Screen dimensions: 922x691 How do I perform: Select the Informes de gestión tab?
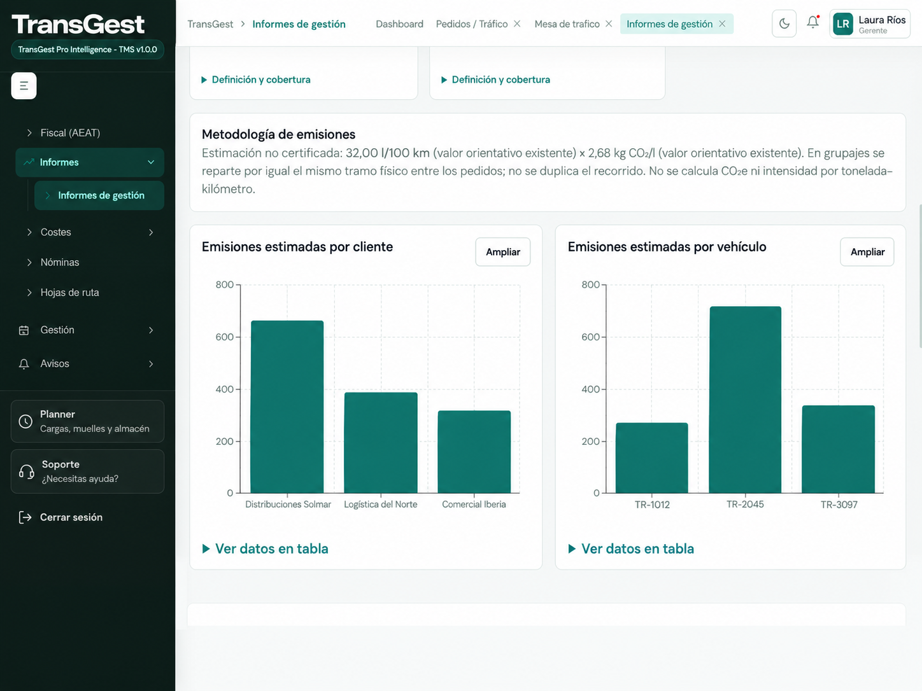(x=669, y=24)
